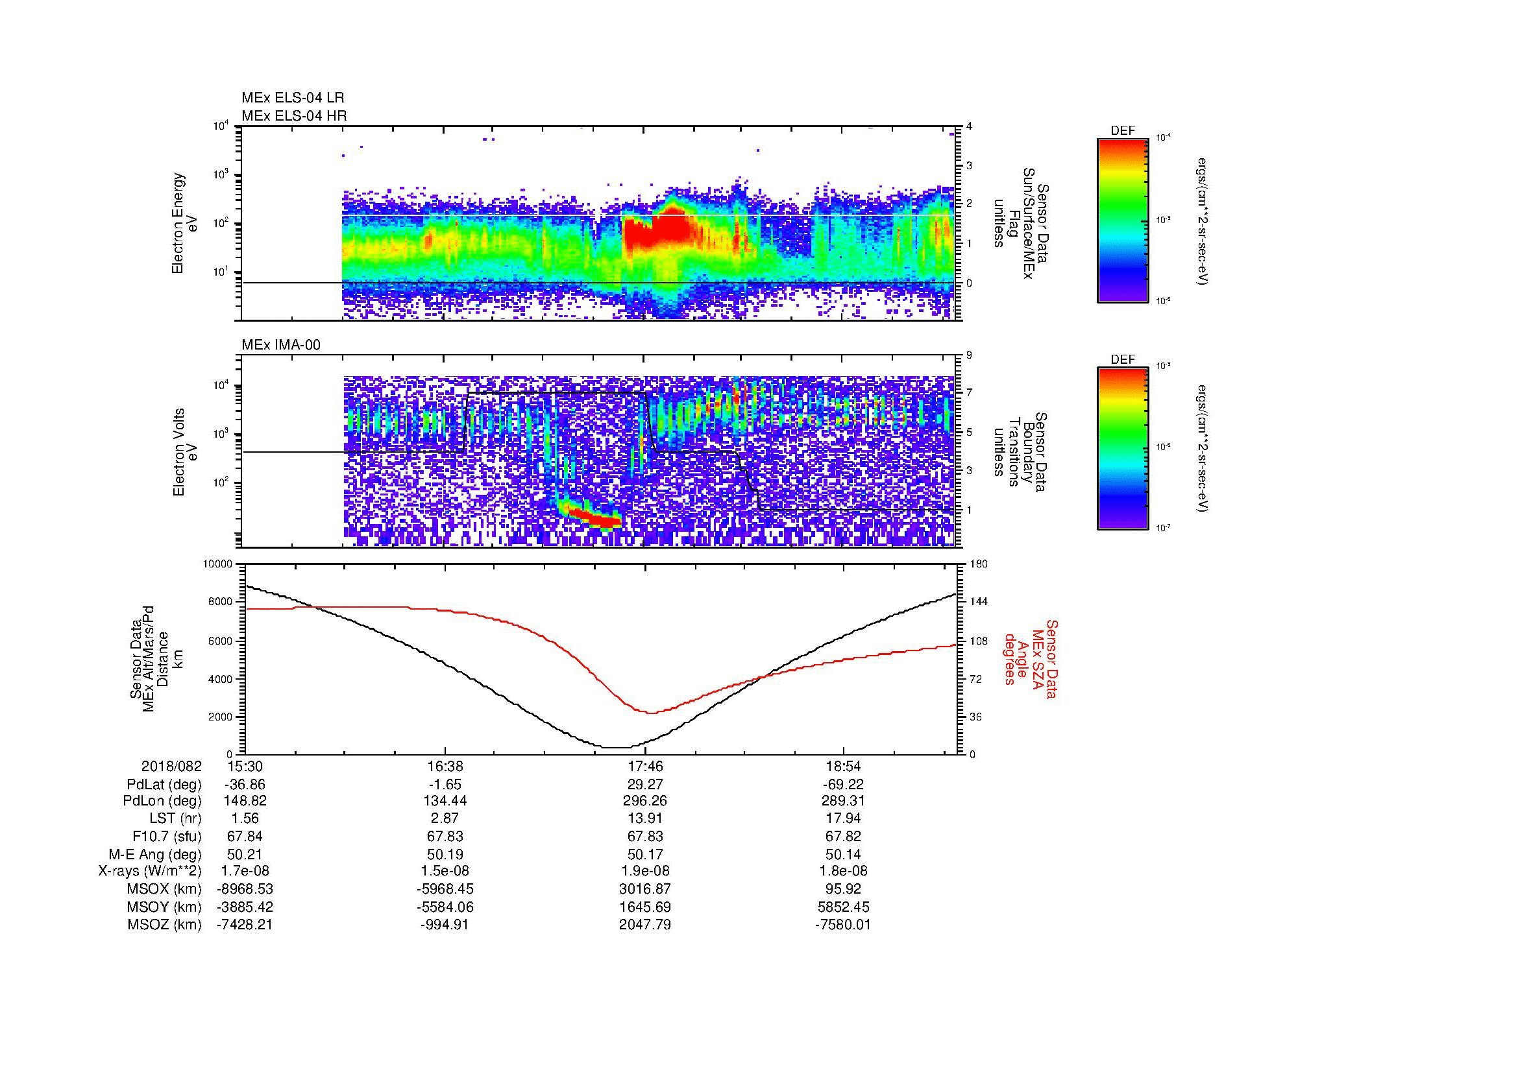
Task: Click M-E Ang value 50.14
Action: (x=843, y=855)
